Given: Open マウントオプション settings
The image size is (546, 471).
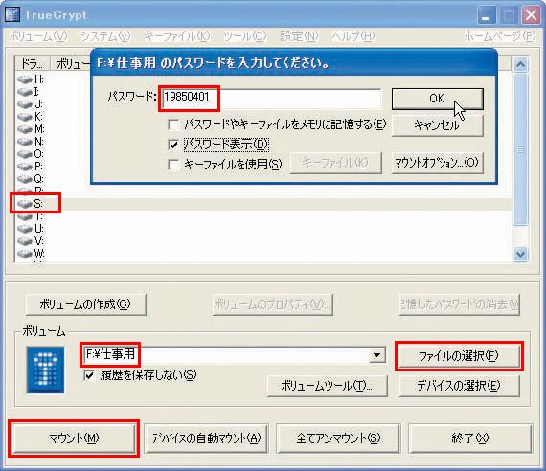Looking at the screenshot, I should point(437,163).
